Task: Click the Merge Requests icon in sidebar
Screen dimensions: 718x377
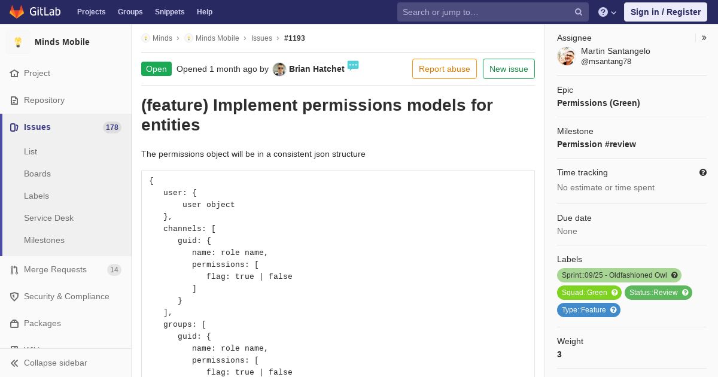Action: [x=14, y=270]
